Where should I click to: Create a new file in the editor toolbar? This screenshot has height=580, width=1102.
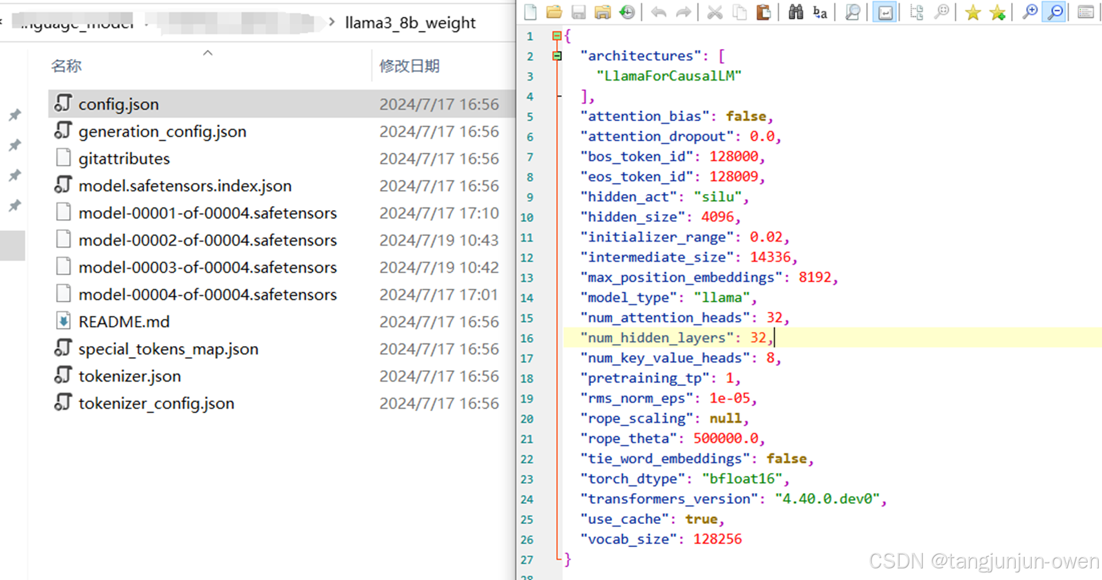coord(530,12)
